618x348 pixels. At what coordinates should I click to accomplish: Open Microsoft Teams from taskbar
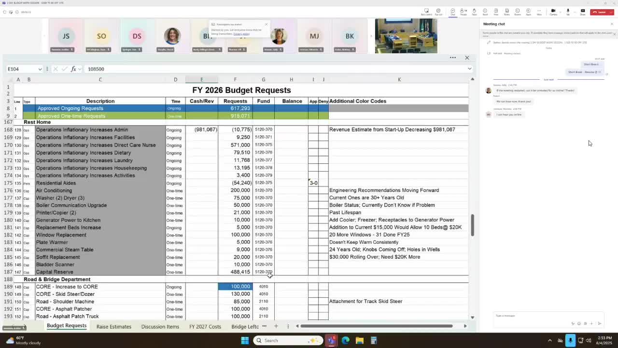331,340
